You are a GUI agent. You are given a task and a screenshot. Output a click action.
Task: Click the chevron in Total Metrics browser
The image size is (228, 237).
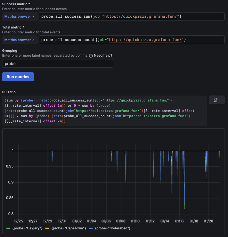[x=33, y=40]
